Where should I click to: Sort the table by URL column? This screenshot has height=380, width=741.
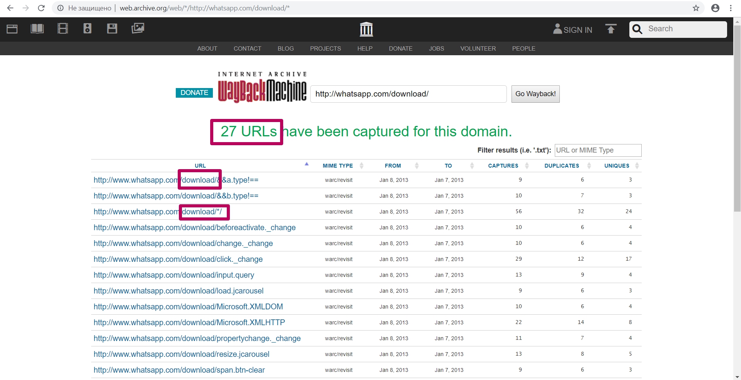[x=200, y=166]
